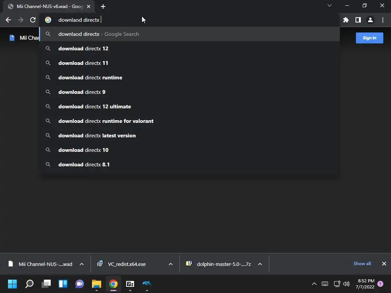Open downloaded Mii Channel-NUS wad file
Image resolution: width=391 pixels, height=293 pixels.
(41, 264)
